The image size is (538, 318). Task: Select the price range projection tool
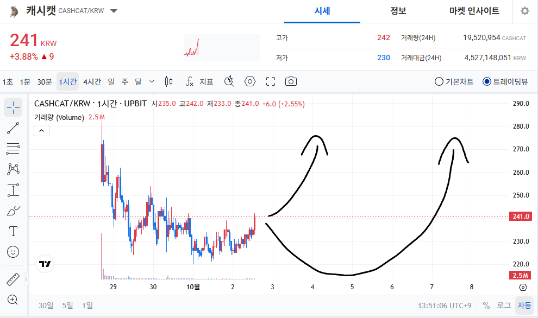pyautogui.click(x=13, y=190)
